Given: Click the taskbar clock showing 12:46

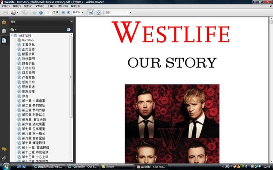Looking at the screenshot, I should click(267, 167).
